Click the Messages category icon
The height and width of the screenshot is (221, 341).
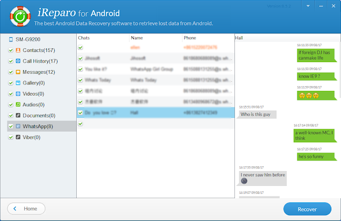(18, 72)
